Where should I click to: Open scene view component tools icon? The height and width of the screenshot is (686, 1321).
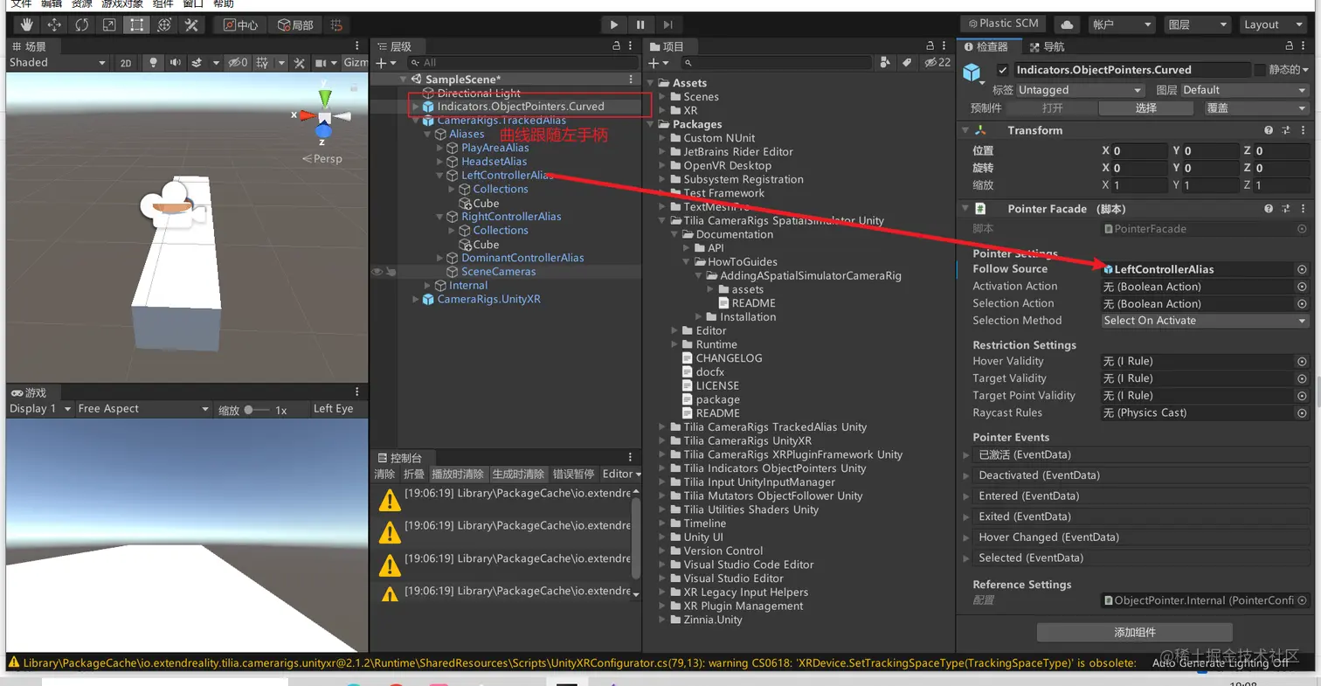click(x=300, y=63)
